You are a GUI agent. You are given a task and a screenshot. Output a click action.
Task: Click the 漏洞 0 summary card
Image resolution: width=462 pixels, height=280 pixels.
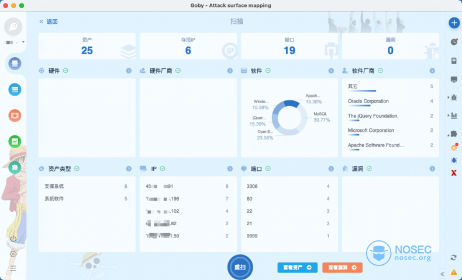(x=391, y=46)
